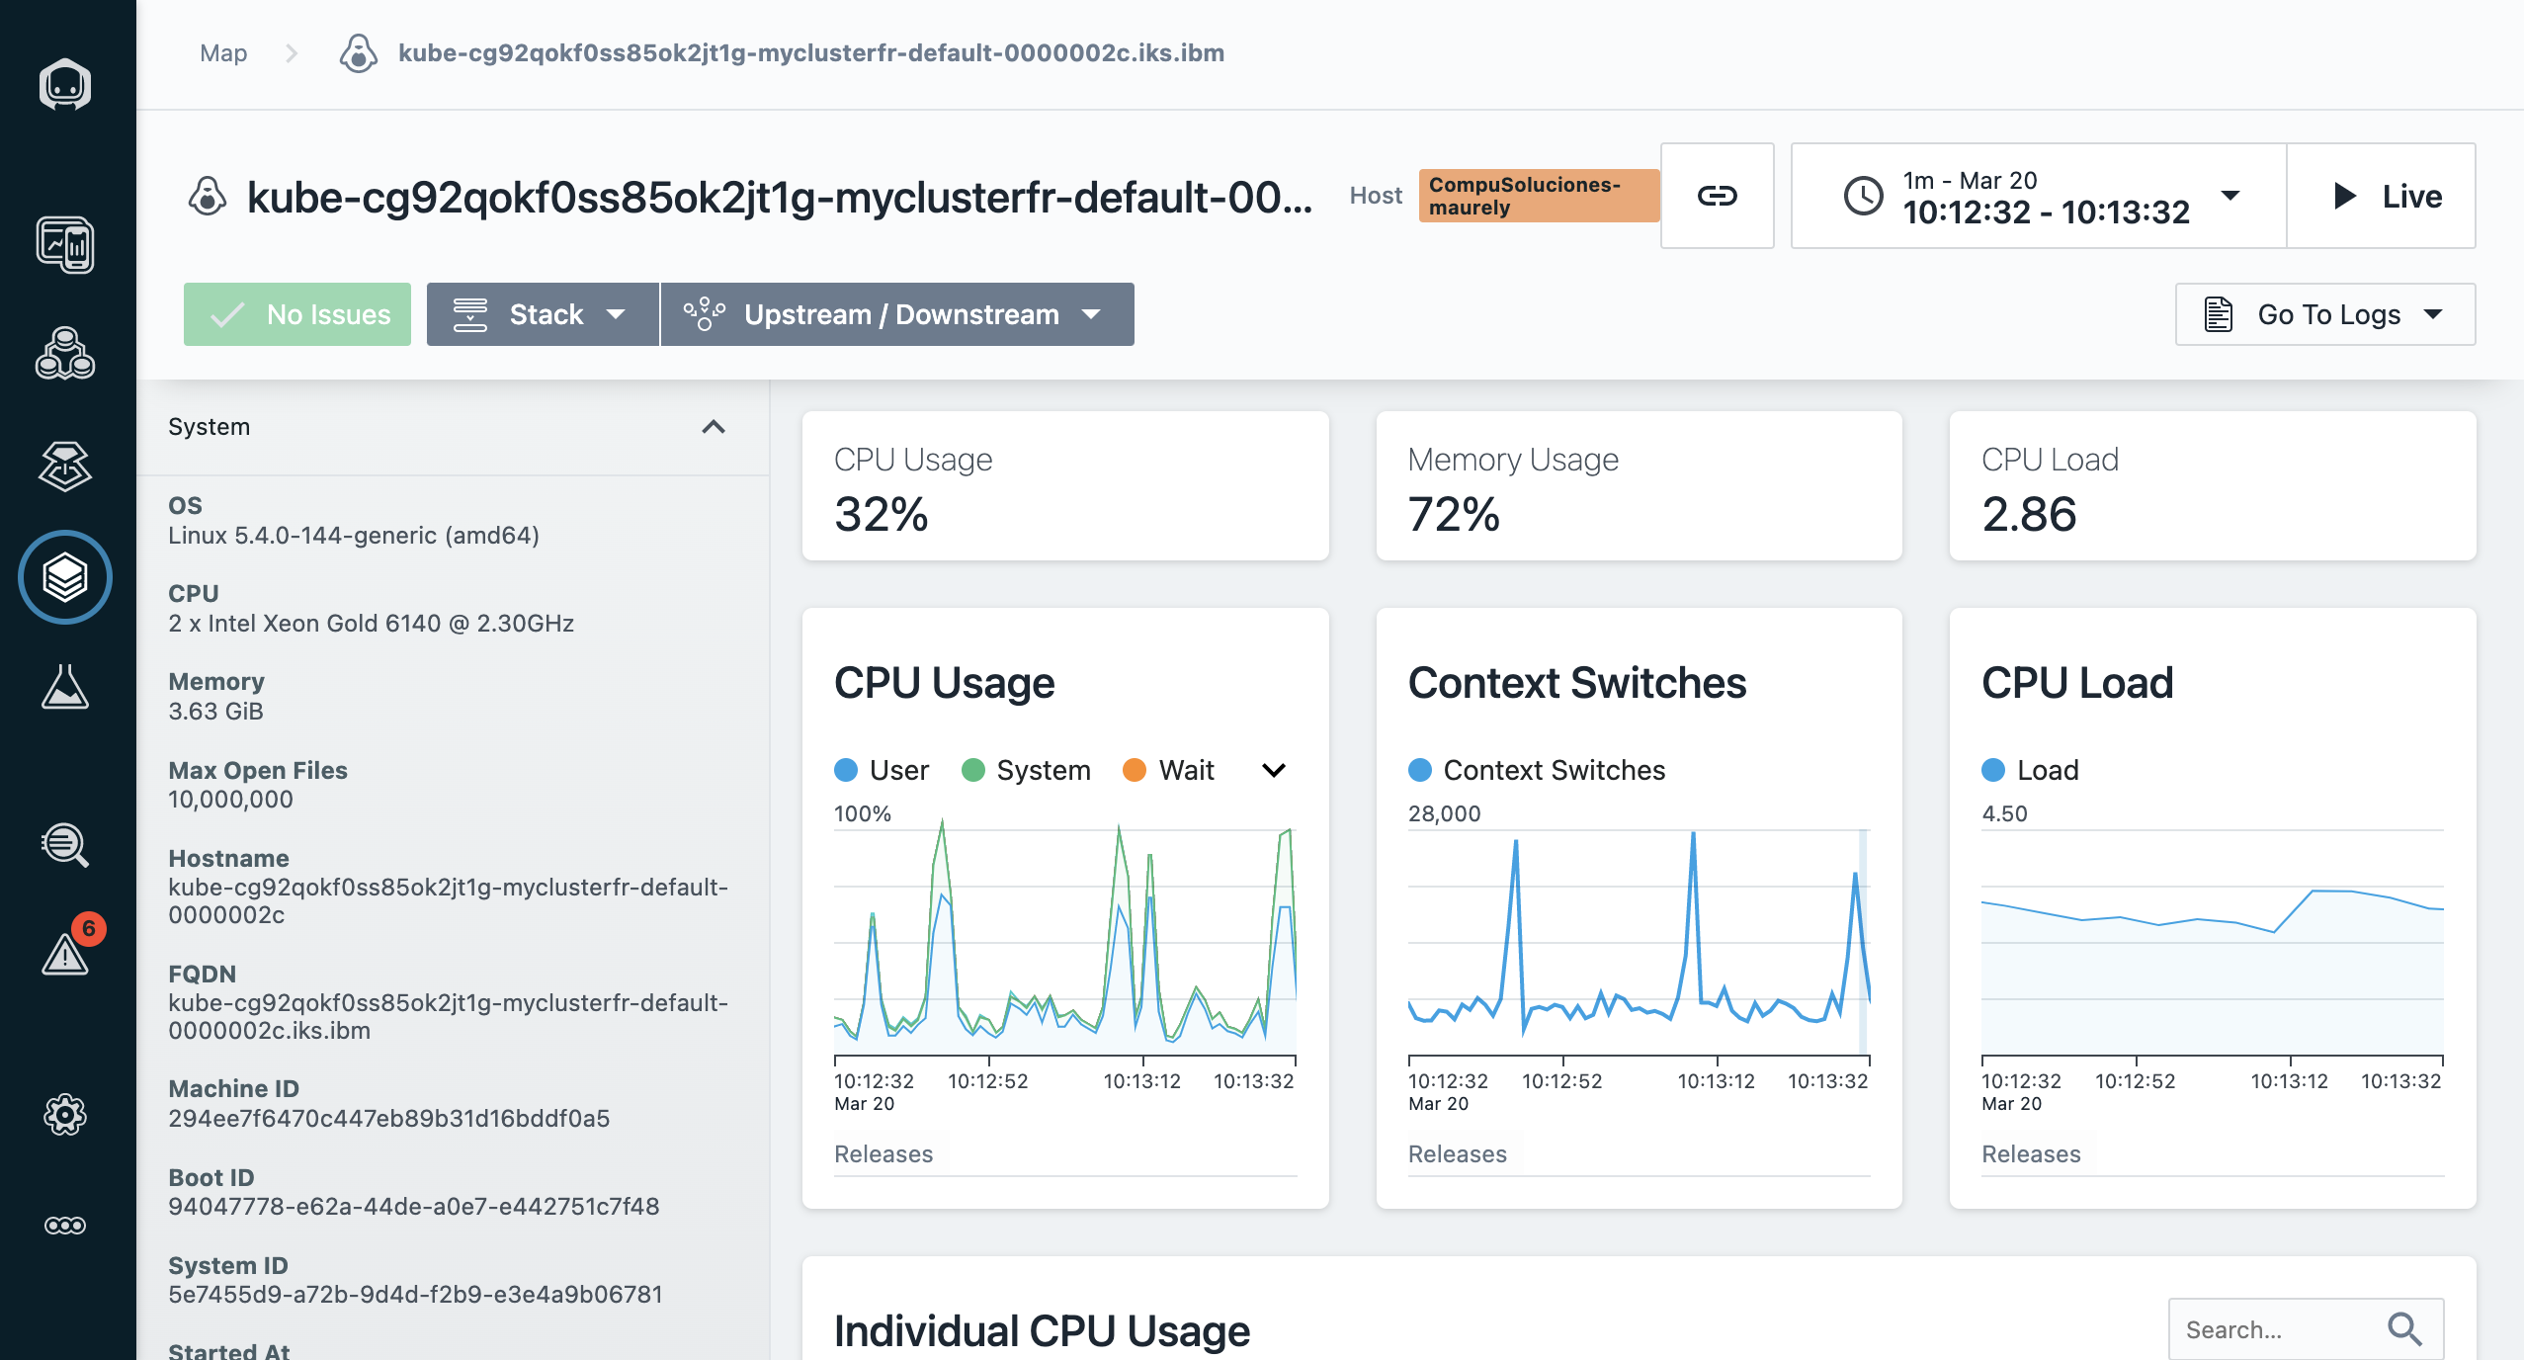Open the infrastructure layers icon in sidebar
This screenshot has height=1360, width=2524.
[x=65, y=577]
